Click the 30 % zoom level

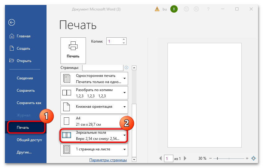[202, 158]
